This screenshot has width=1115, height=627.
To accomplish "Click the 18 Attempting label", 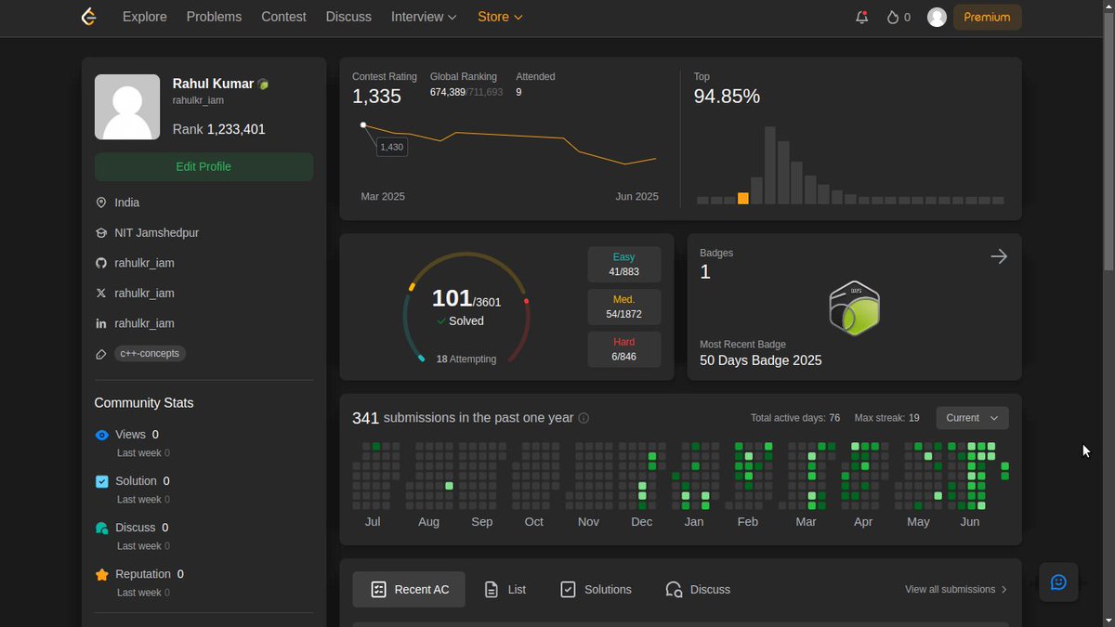I will pos(466,359).
